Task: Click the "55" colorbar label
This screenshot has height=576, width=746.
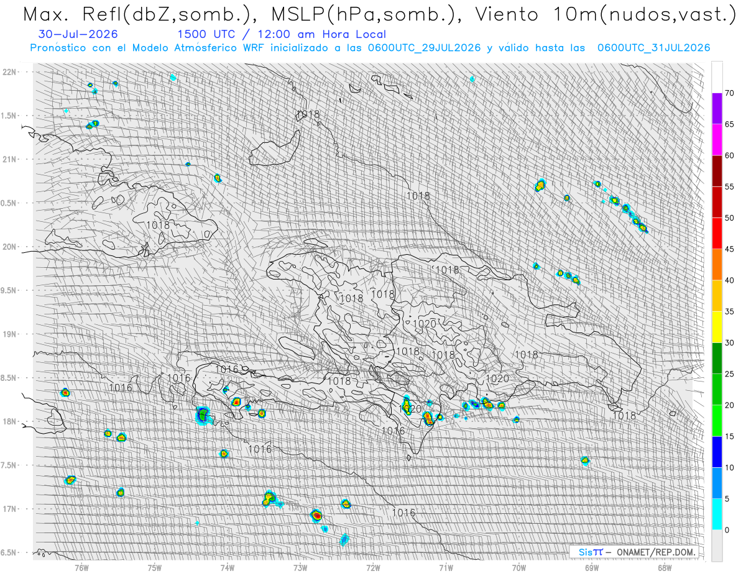Action: (x=729, y=186)
